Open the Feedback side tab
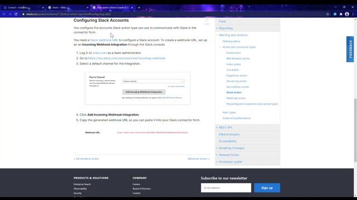 click(350, 49)
